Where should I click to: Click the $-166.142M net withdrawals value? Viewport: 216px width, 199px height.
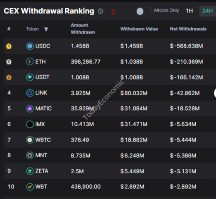click(187, 77)
